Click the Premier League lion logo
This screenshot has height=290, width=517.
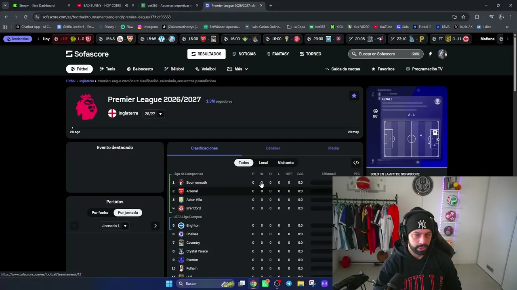point(86,107)
